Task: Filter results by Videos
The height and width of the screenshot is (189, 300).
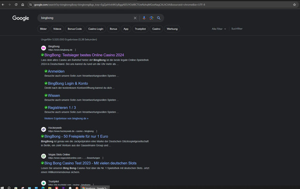Action: click(x=57, y=29)
